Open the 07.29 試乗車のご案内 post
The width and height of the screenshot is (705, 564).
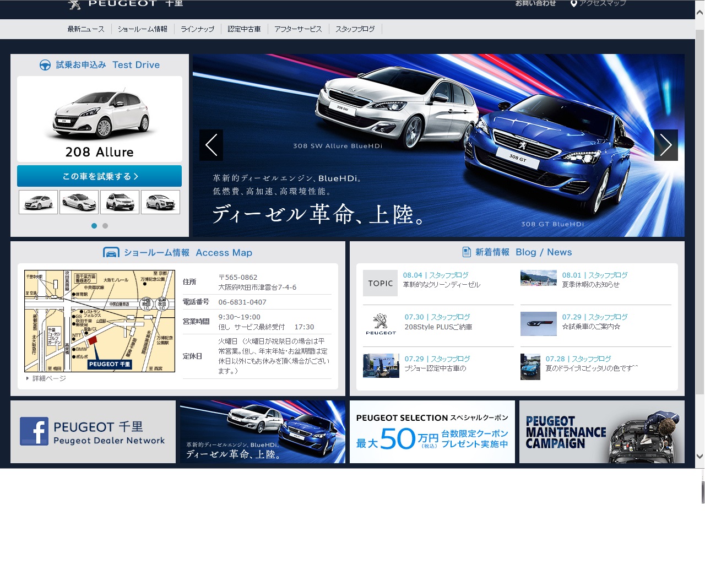click(x=591, y=327)
